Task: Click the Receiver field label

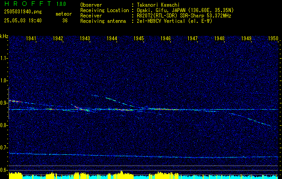Action: pos(91,16)
